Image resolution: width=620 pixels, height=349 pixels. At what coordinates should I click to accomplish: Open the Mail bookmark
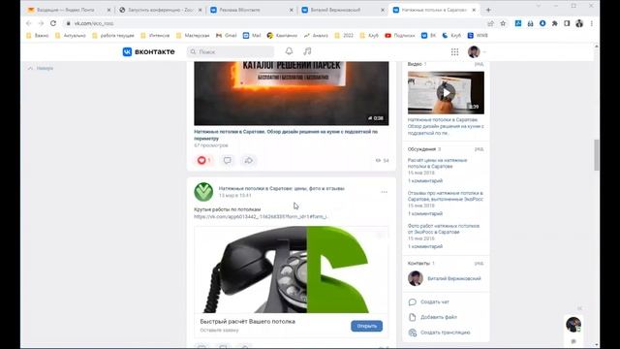click(252, 36)
